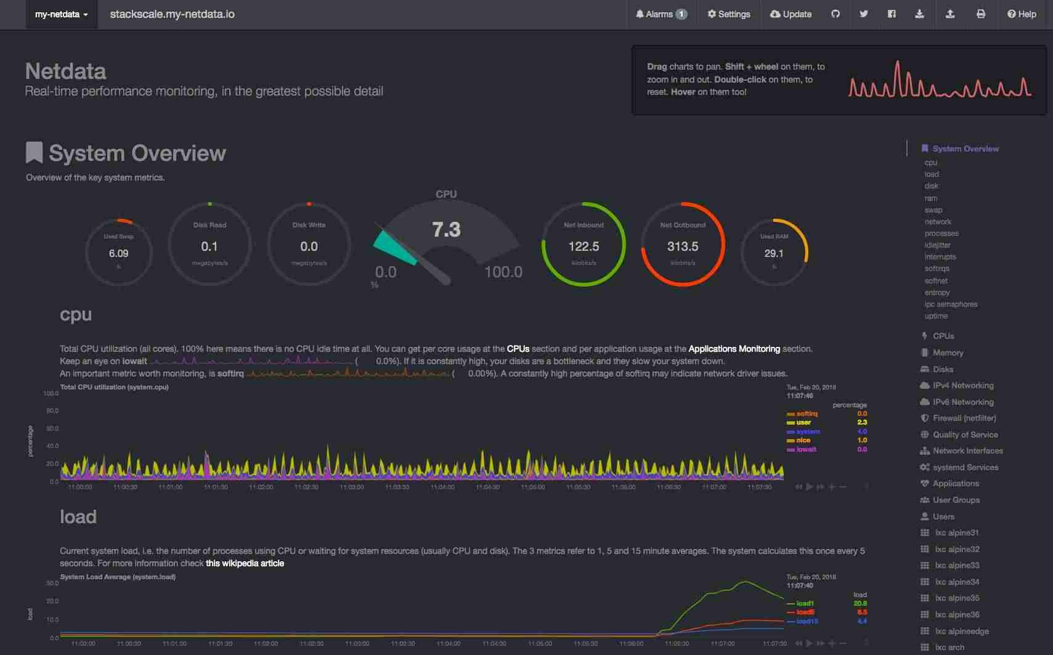The image size is (1053, 655).
Task: Click the print dashboard icon
Action: [981, 14]
